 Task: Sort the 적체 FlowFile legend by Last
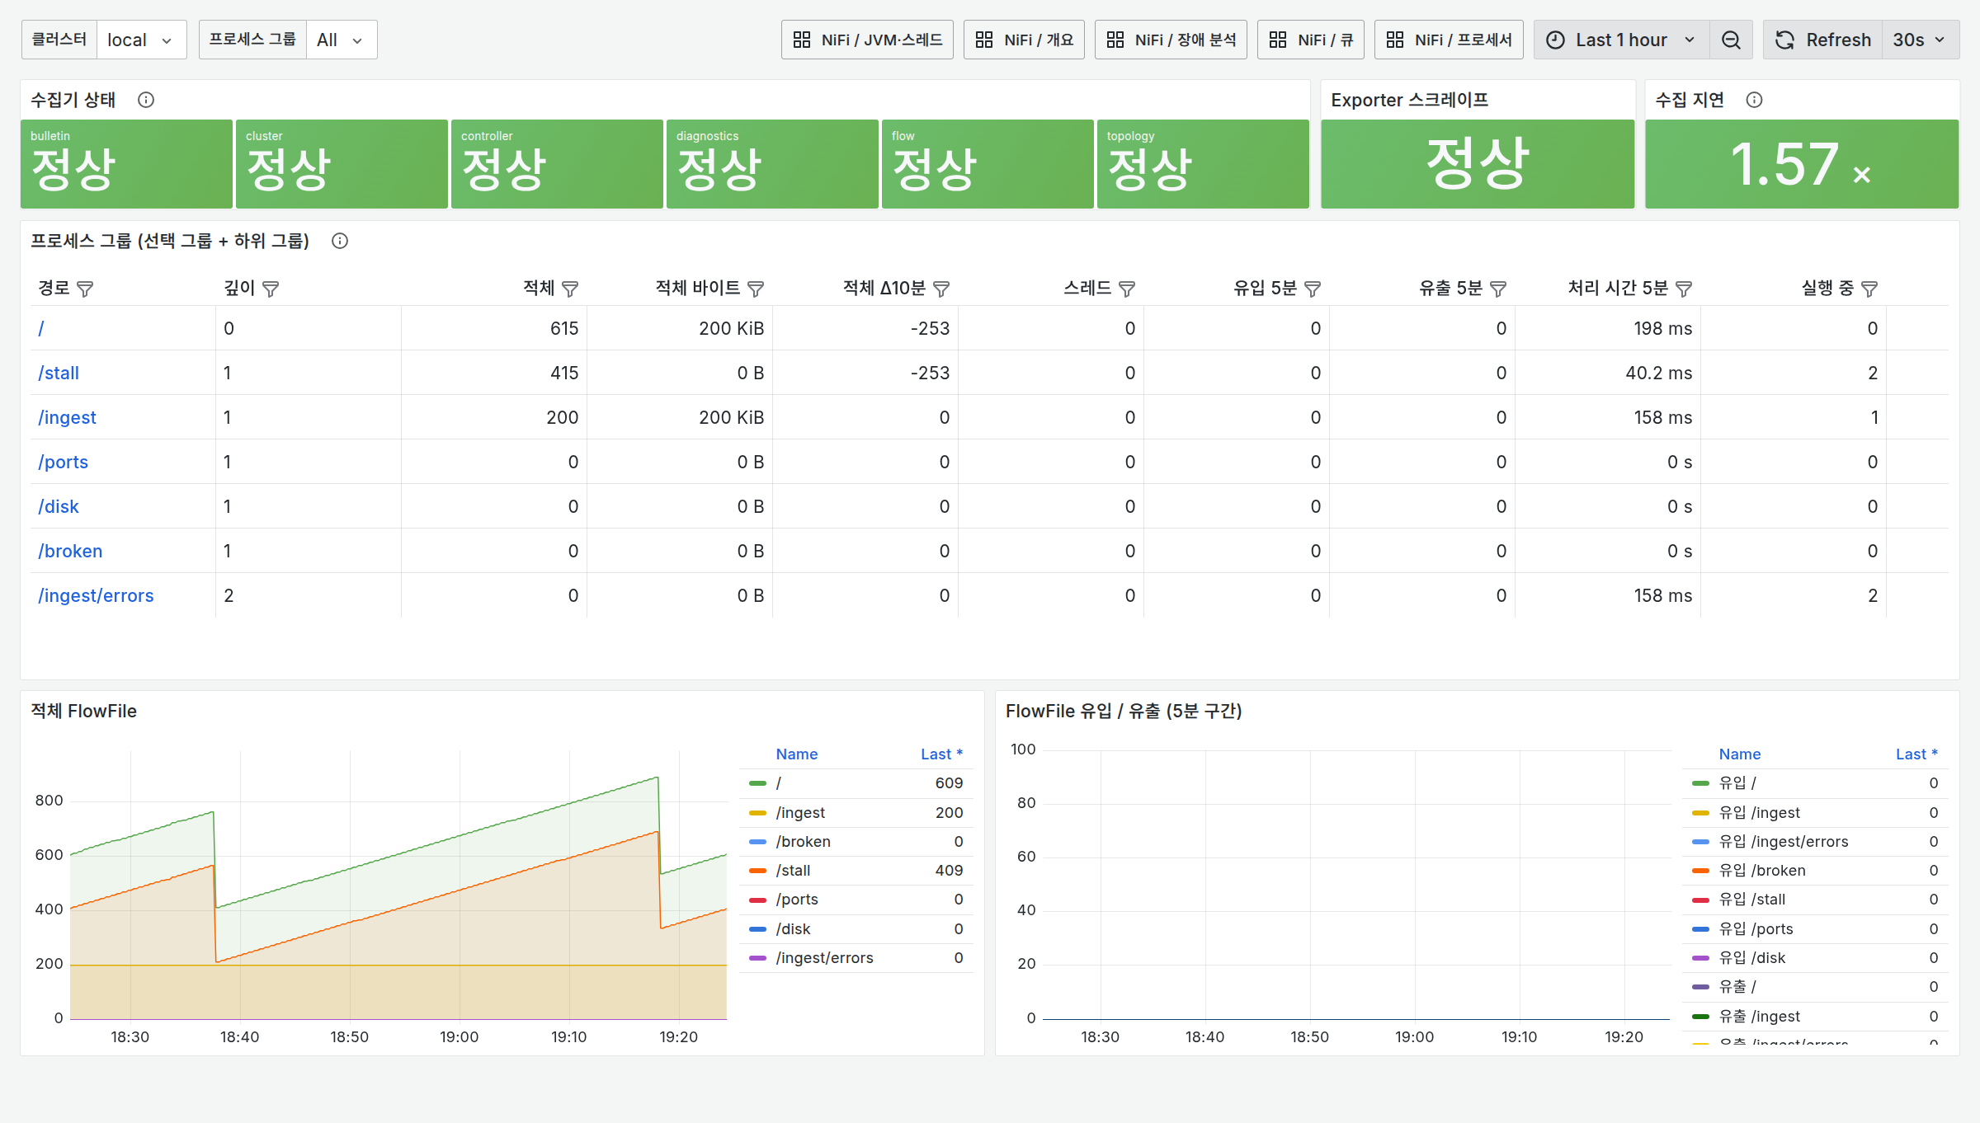[x=941, y=754]
